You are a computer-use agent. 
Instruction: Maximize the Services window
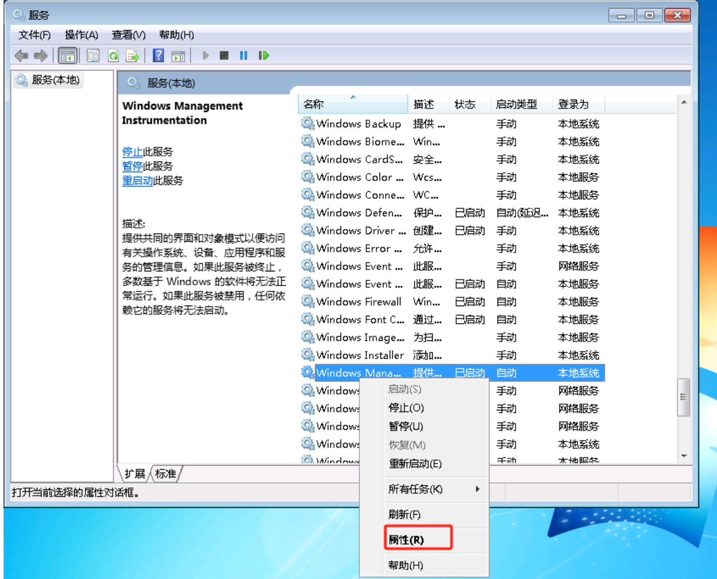649,15
